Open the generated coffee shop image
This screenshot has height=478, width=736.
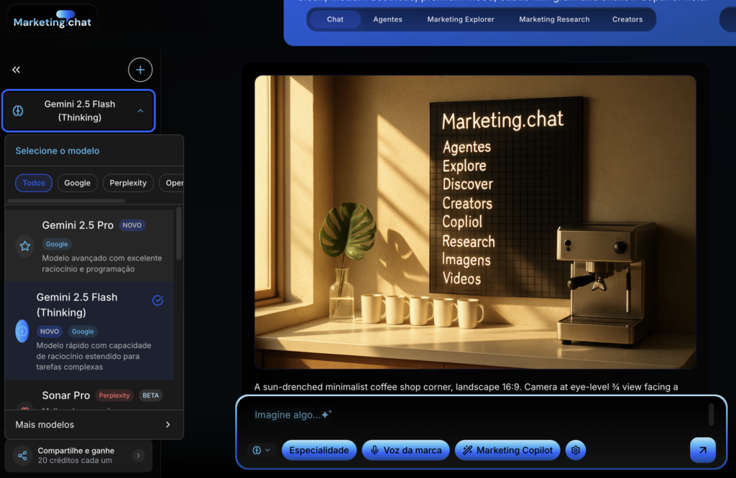[x=475, y=222]
